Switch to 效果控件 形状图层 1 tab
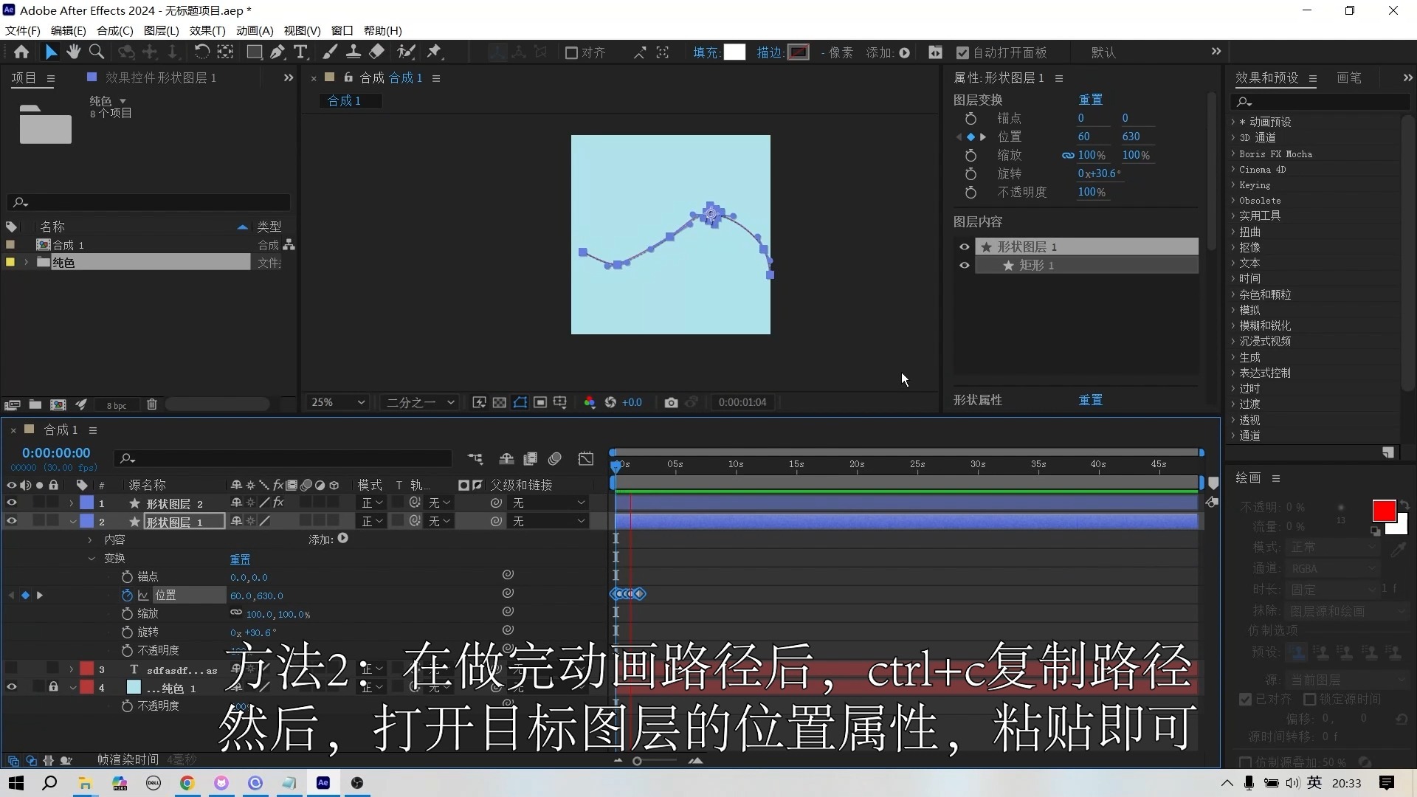 (x=160, y=77)
